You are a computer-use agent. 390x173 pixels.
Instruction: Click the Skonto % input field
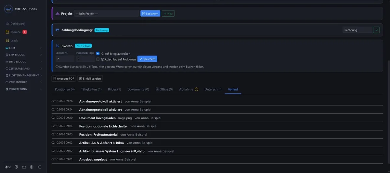(x=65, y=59)
